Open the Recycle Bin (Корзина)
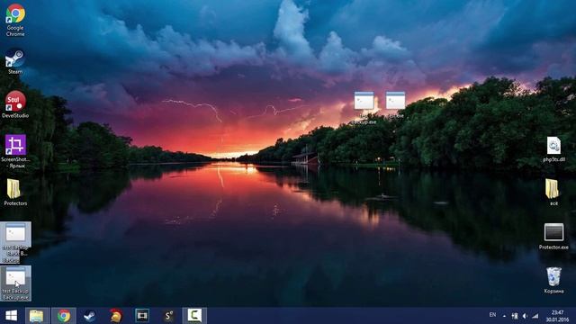 (x=553, y=280)
